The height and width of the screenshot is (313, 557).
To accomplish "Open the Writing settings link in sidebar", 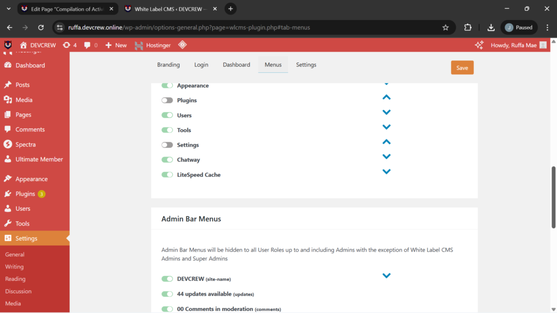I will click(14, 267).
